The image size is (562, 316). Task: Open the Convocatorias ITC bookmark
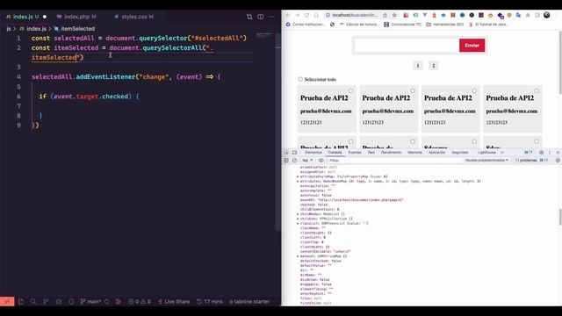402,25
